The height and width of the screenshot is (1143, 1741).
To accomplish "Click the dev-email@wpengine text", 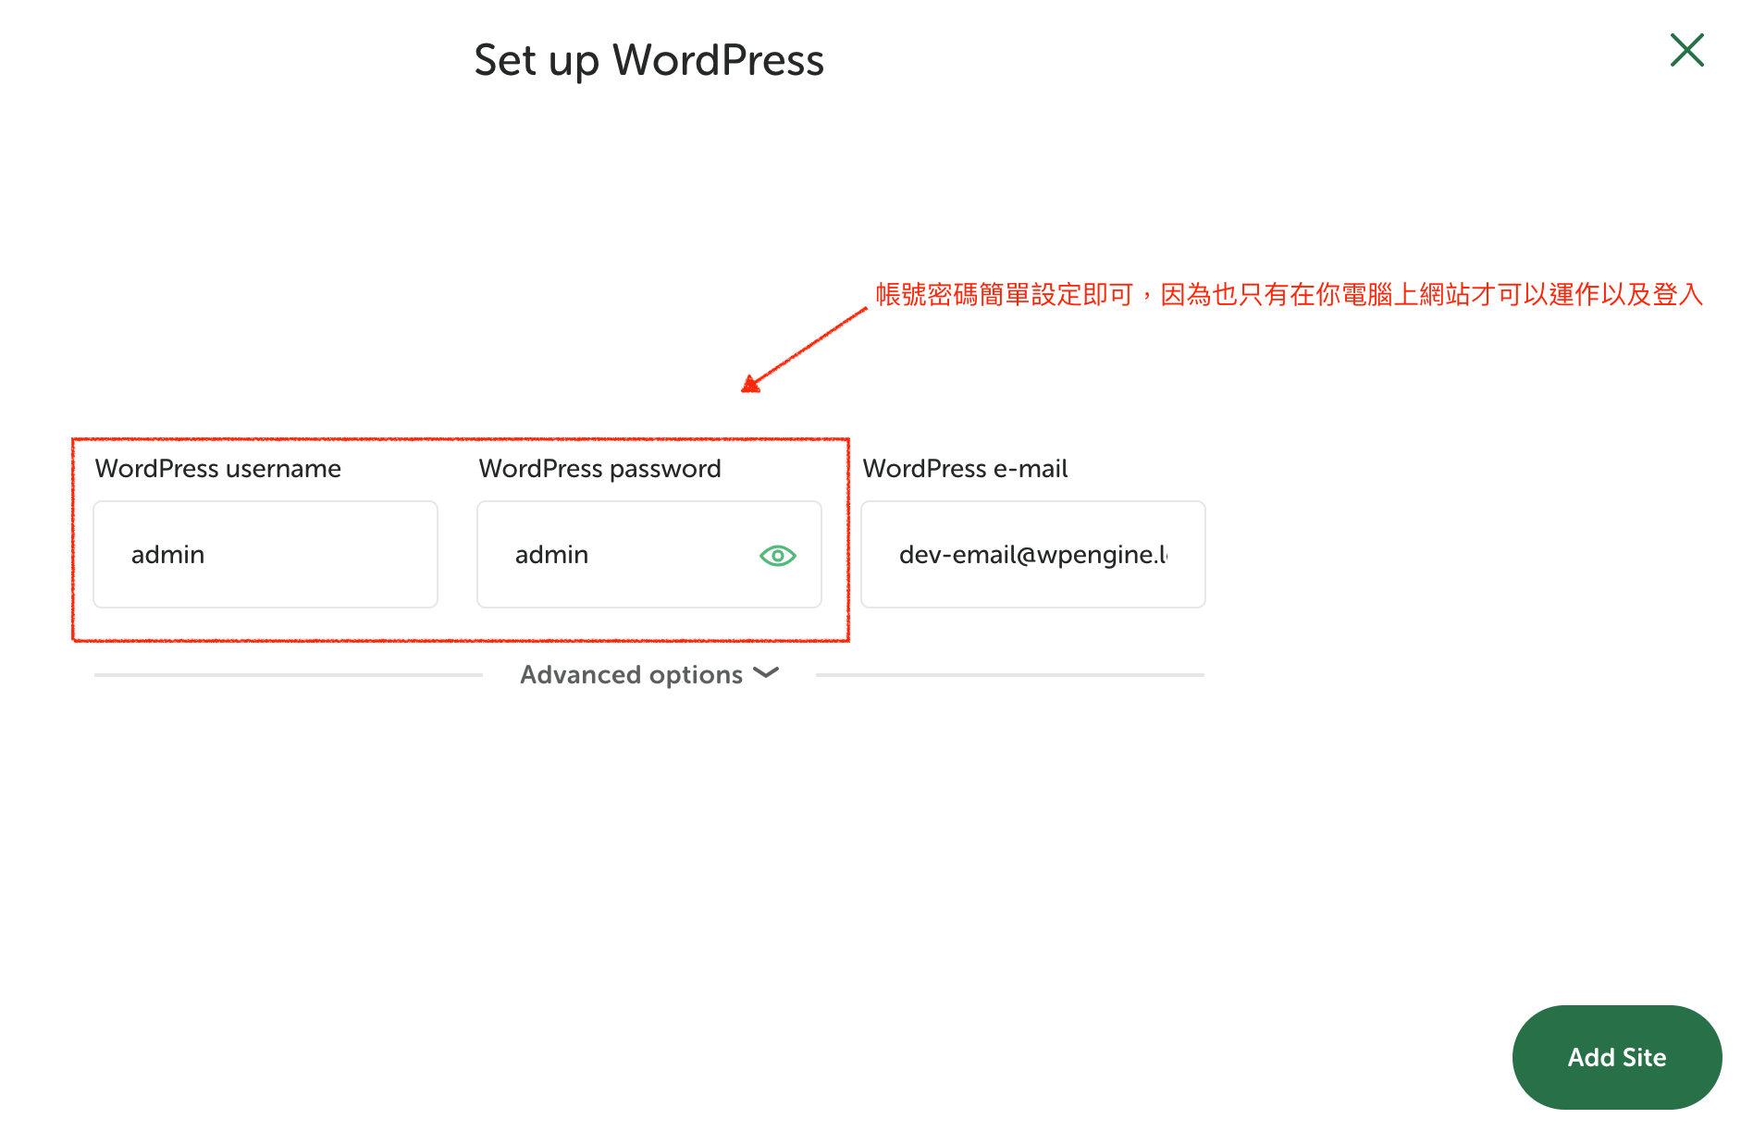I will coord(1033,555).
